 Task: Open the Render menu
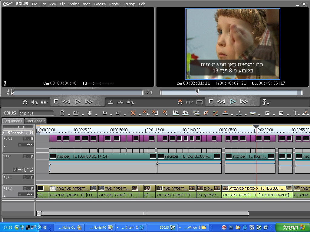tap(114, 4)
